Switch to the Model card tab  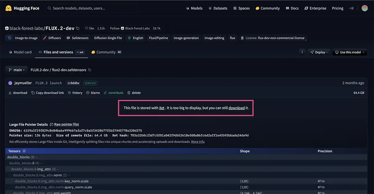click(20, 52)
